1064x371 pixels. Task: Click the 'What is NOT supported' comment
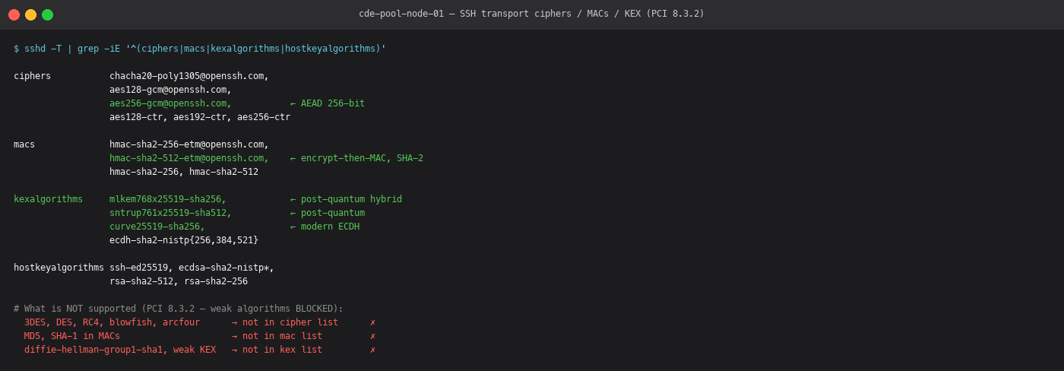[179, 309]
